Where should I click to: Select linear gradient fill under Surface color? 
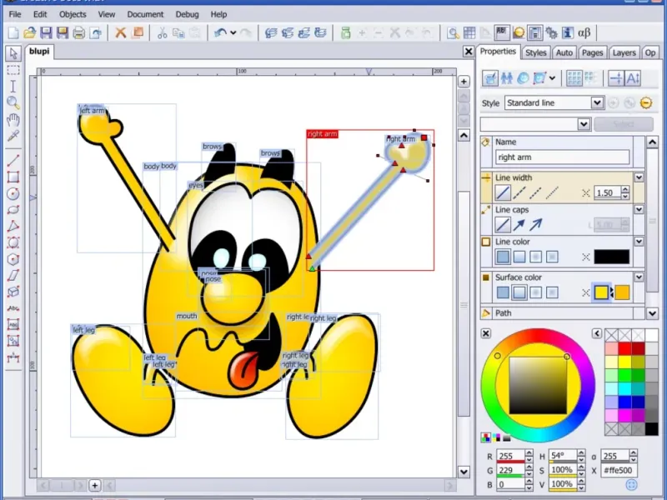pos(519,292)
